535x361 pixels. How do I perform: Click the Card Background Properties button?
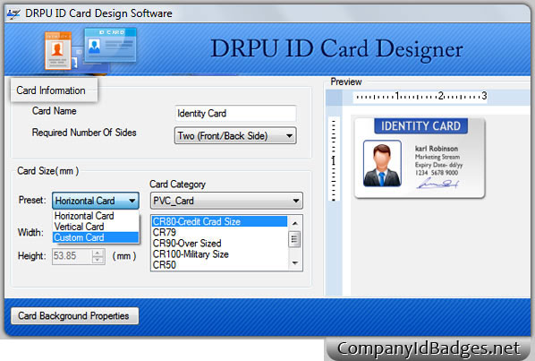[75, 316]
